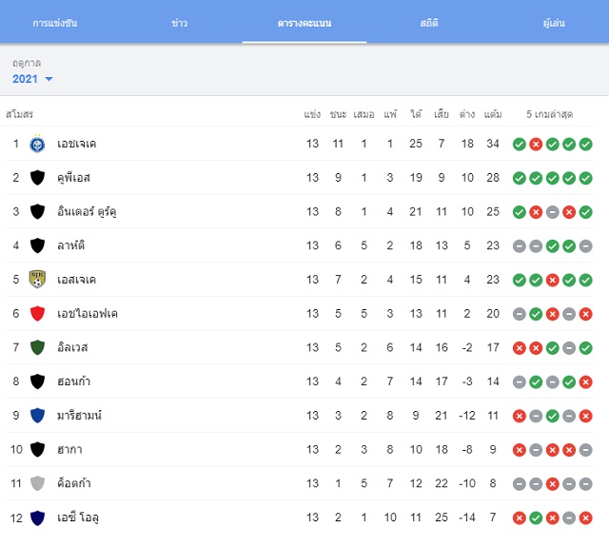Click the blue shield icon for มารีฮามน์
The image size is (609, 547).
pos(37,415)
